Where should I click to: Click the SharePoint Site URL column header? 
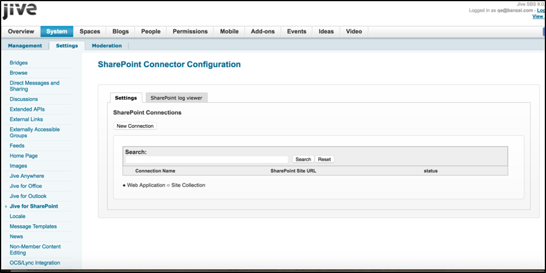tap(293, 171)
